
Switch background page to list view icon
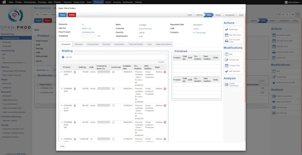pyautogui.click(x=293, y=14)
